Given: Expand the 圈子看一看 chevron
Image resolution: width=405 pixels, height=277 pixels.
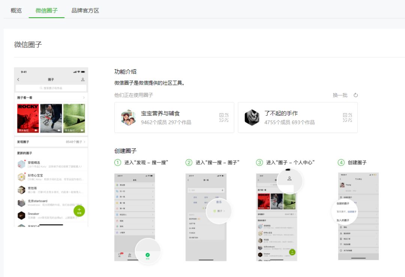Looking at the screenshot, I should 84,98.
